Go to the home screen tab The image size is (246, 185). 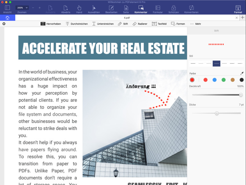8,18
